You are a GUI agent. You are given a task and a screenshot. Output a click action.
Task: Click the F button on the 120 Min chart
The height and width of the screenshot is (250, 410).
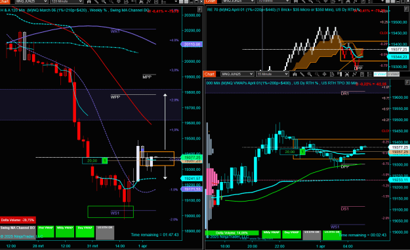coord(200,10)
